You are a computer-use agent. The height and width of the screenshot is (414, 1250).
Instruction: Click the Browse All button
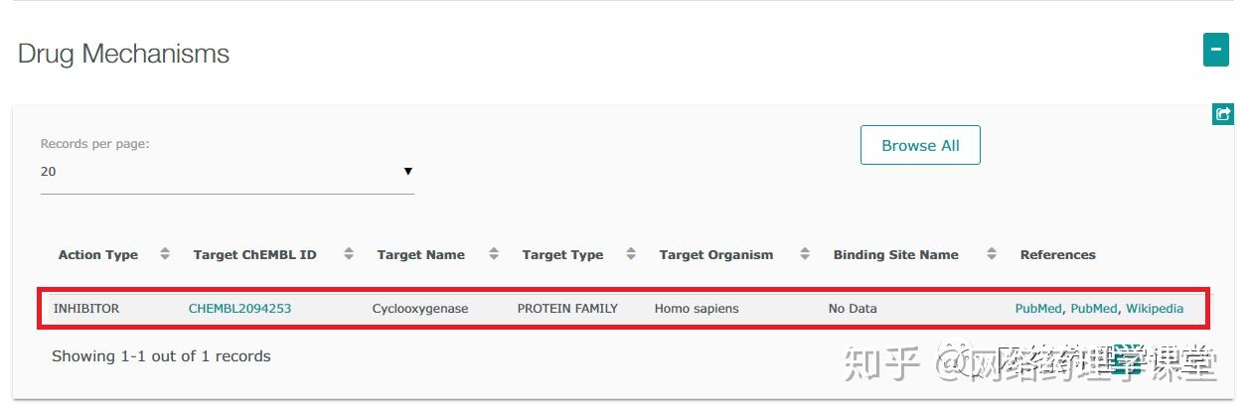(x=920, y=145)
